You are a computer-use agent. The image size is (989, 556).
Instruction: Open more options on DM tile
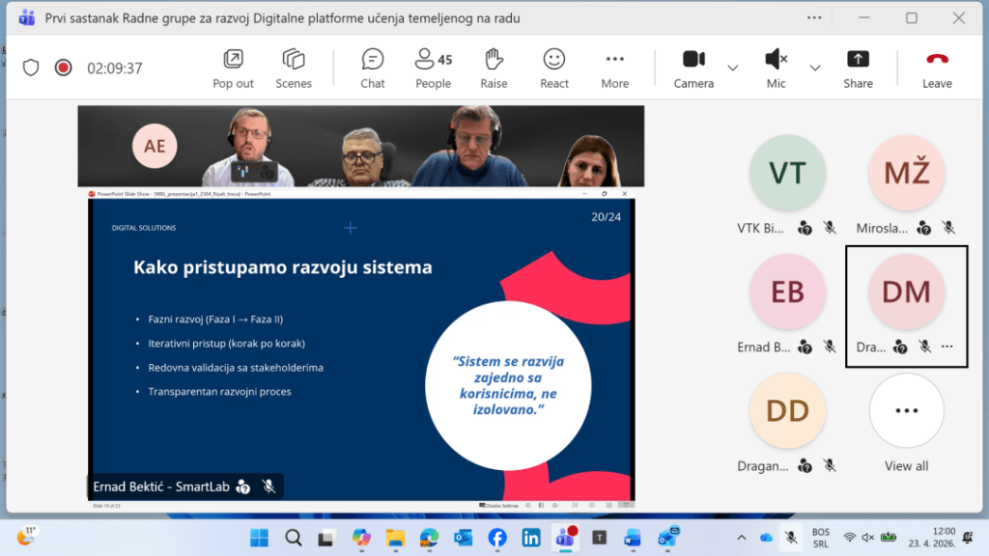(947, 347)
